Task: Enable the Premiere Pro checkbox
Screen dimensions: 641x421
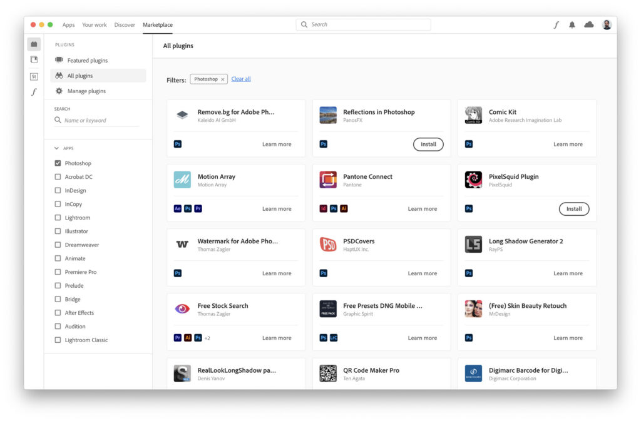Action: click(x=58, y=272)
